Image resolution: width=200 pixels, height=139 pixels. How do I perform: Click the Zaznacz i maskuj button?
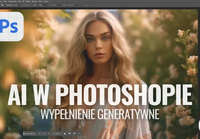click(89, 5)
